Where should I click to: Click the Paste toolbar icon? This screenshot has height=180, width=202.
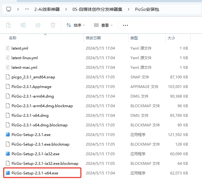pos(8,25)
